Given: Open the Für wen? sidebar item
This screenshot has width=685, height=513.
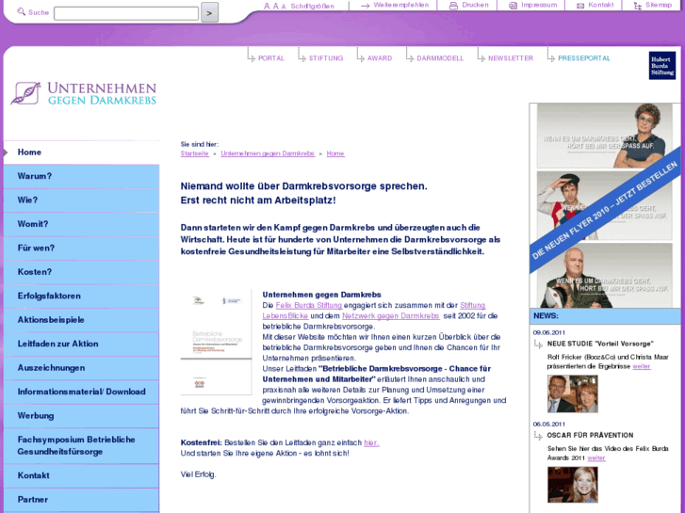Looking at the screenshot, I should pyautogui.click(x=81, y=248).
